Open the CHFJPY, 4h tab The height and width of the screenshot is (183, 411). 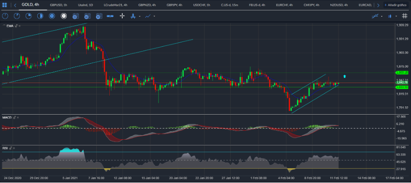(x=311, y=5)
